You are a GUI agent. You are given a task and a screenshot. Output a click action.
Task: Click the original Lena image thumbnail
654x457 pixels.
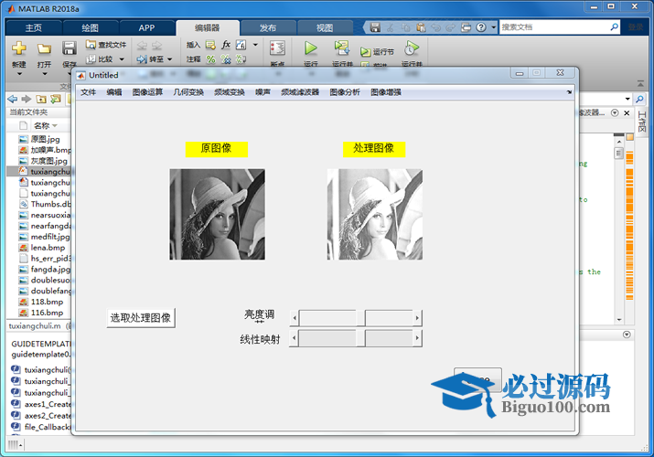[x=217, y=214]
